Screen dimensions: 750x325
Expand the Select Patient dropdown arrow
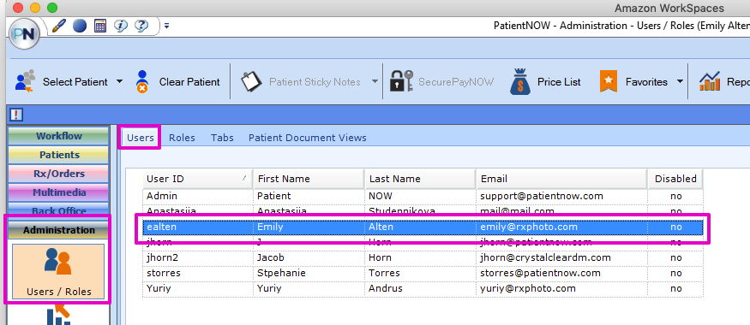pos(119,81)
